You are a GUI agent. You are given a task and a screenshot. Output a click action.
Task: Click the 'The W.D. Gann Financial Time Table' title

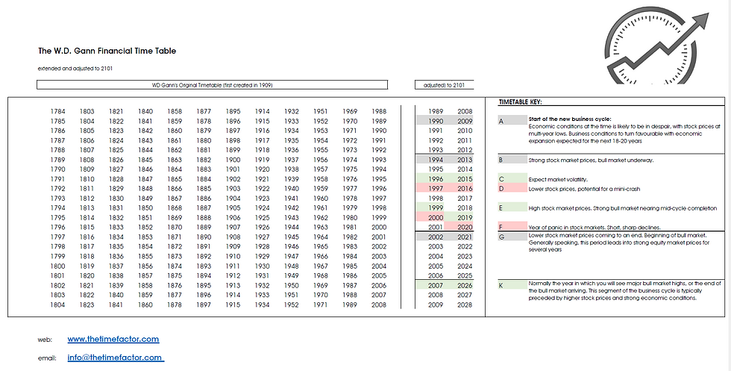107,51
